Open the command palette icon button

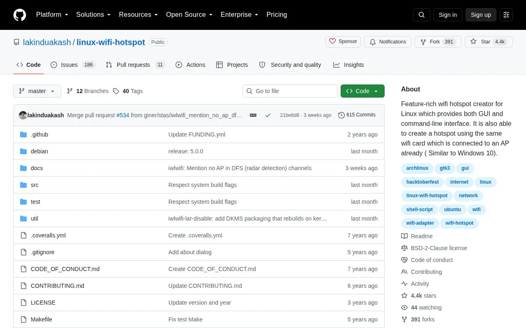pos(506,15)
